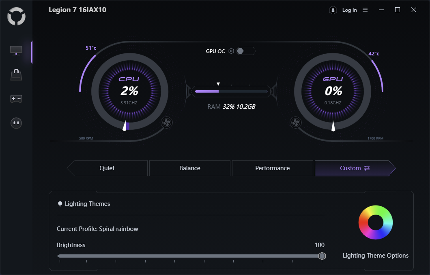Click the Legion 7 16IAX10 title
430x275 pixels.
pyautogui.click(x=77, y=10)
